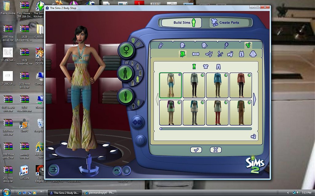Open the Build Sims mode
315x196 pixels.
pyautogui.click(x=181, y=22)
